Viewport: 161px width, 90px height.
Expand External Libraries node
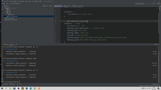click(x=4, y=18)
